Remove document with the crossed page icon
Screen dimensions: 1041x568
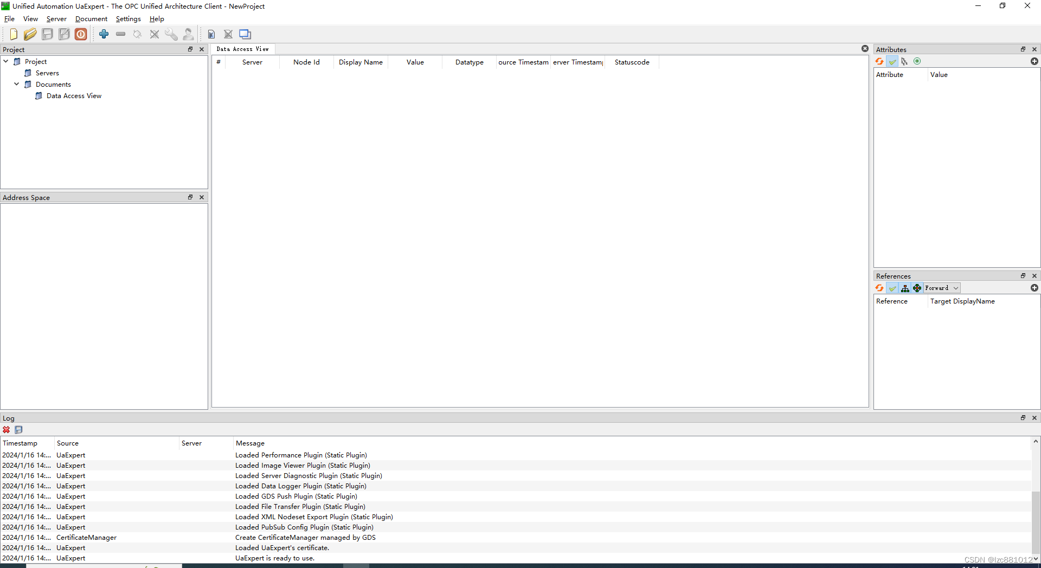228,34
